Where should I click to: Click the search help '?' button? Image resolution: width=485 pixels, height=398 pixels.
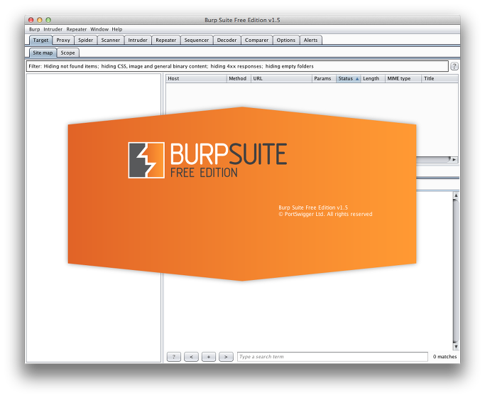tap(173, 357)
